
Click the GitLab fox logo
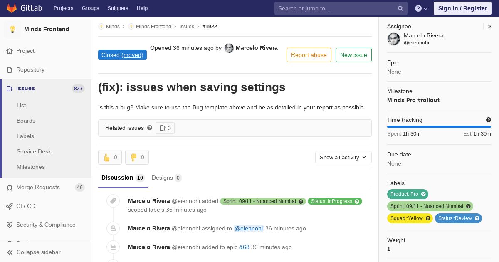coord(12,8)
